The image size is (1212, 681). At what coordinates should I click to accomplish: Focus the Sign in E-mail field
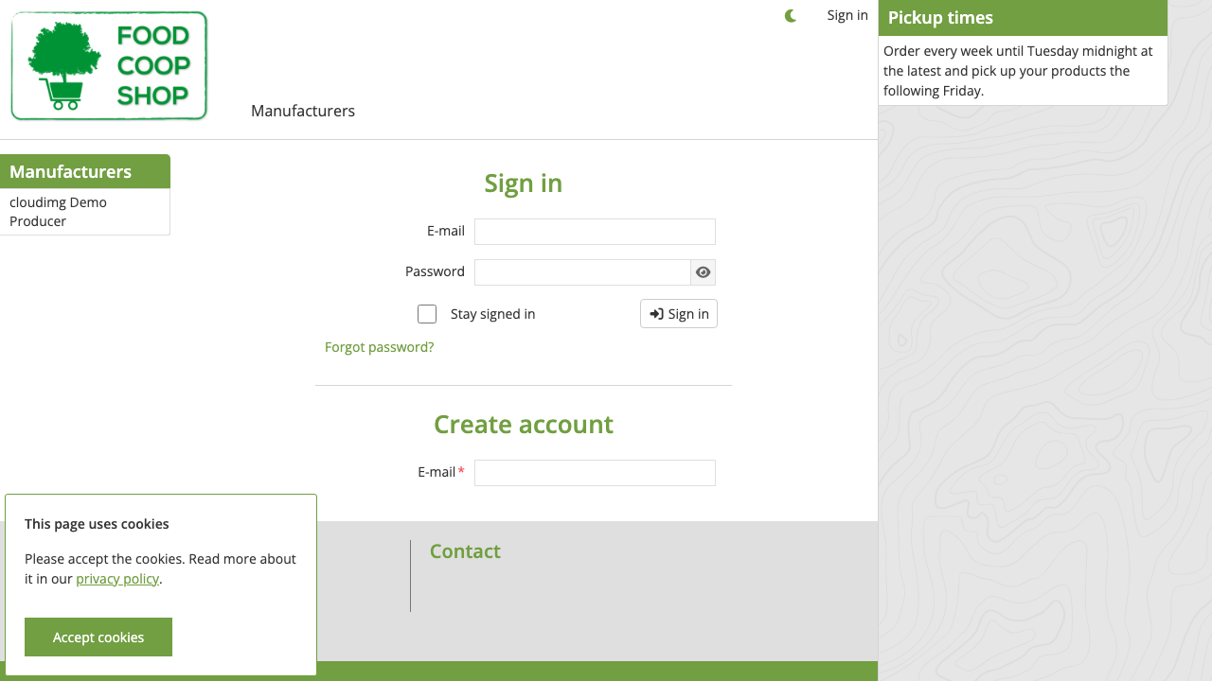click(x=595, y=232)
